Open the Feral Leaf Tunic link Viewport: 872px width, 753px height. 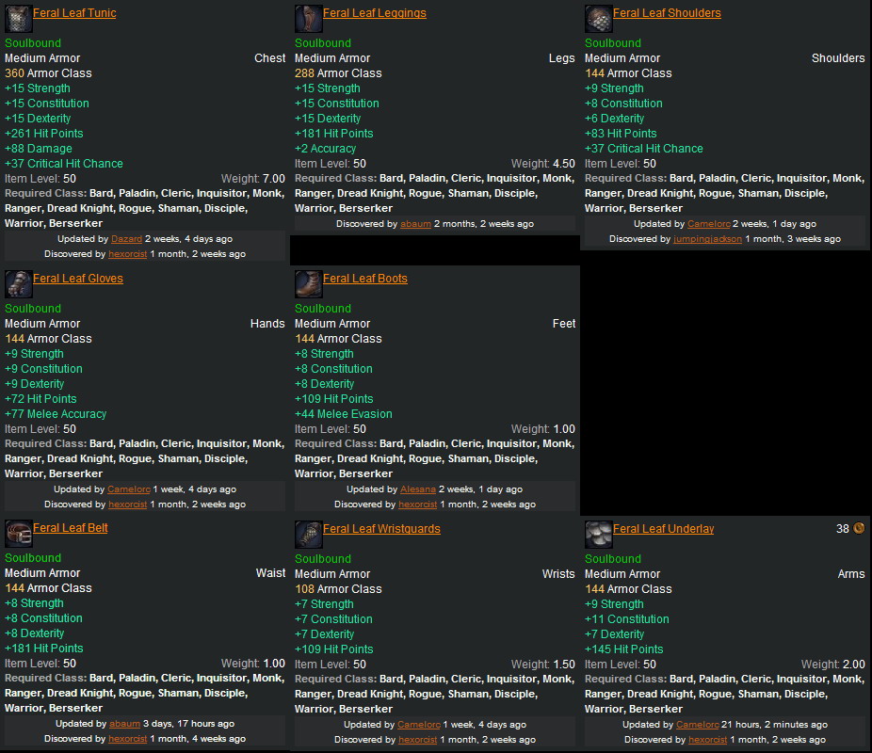74,13
